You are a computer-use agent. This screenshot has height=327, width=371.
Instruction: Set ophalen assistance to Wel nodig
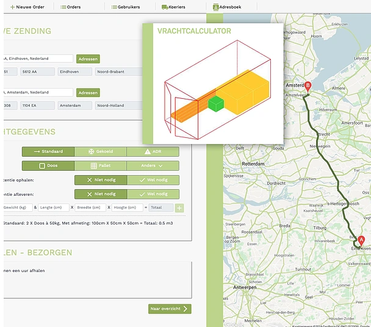point(153,180)
